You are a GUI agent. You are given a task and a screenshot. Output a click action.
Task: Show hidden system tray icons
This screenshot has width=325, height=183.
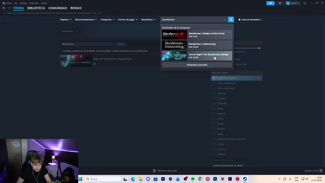coord(279,179)
